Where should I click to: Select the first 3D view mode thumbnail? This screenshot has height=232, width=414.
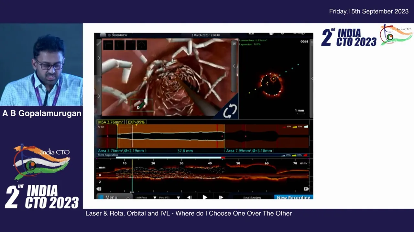point(108,45)
